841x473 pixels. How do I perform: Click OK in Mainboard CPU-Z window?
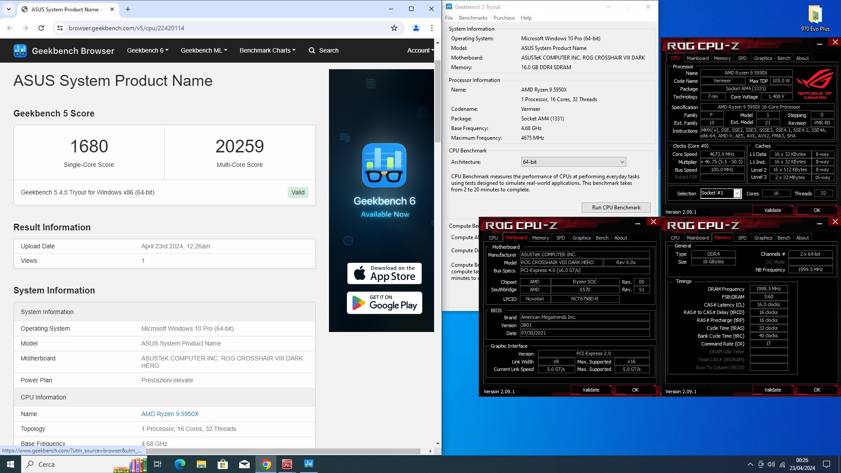point(635,390)
